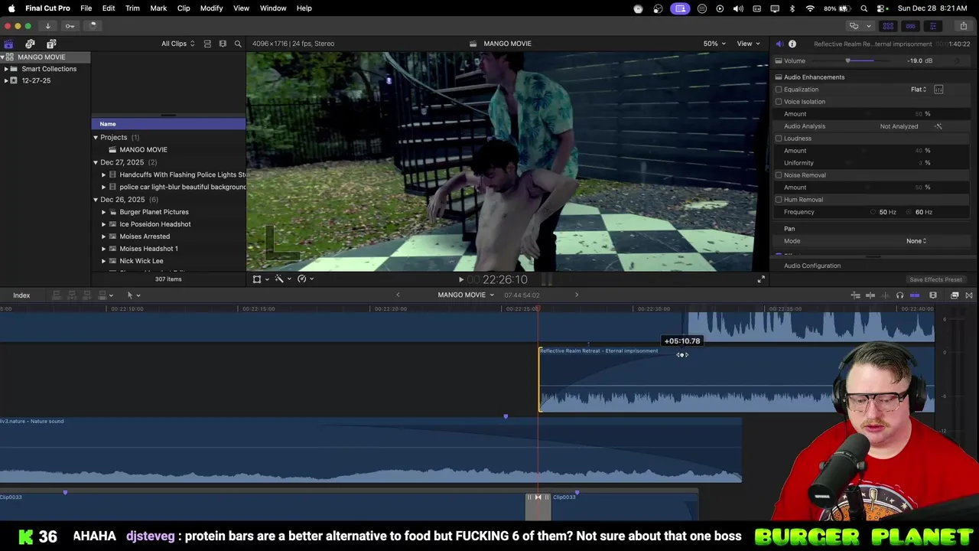The height and width of the screenshot is (551, 979).
Task: Enable the Voice Isolation checkbox
Action: [779, 102]
